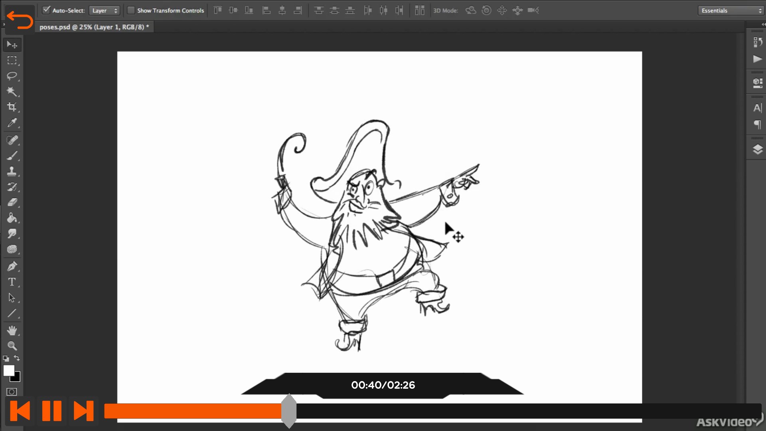Select the Magic Wand tool
The height and width of the screenshot is (431, 766).
(x=12, y=91)
